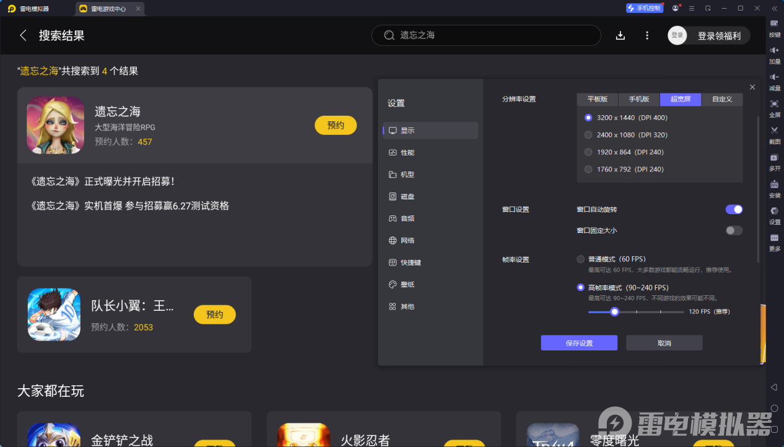The image size is (784, 447).
Task: Open the user account icon in title bar
Action: coord(675,8)
